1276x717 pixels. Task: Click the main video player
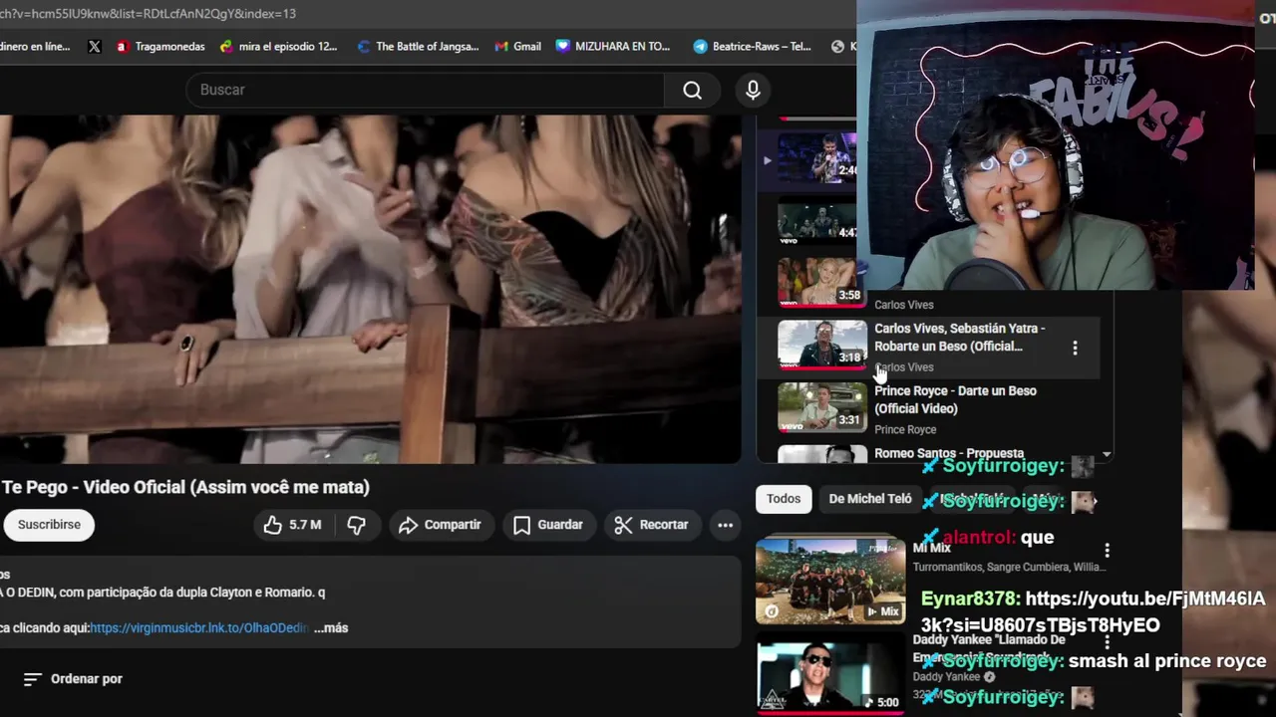click(x=370, y=289)
